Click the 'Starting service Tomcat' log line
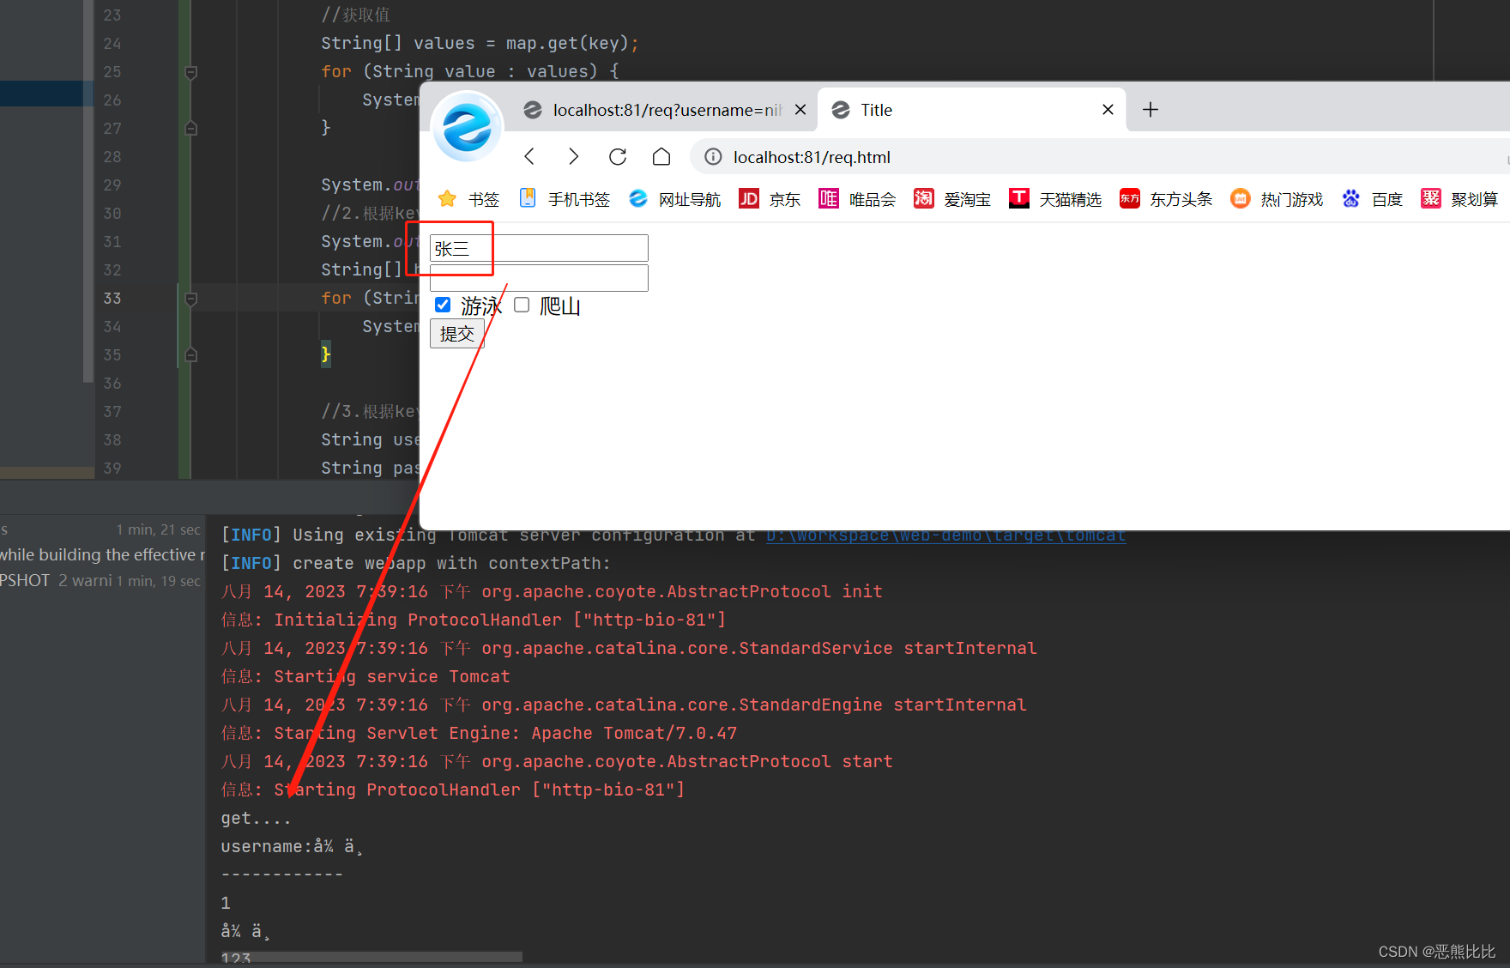Viewport: 1510px width, 968px height. tap(365, 676)
